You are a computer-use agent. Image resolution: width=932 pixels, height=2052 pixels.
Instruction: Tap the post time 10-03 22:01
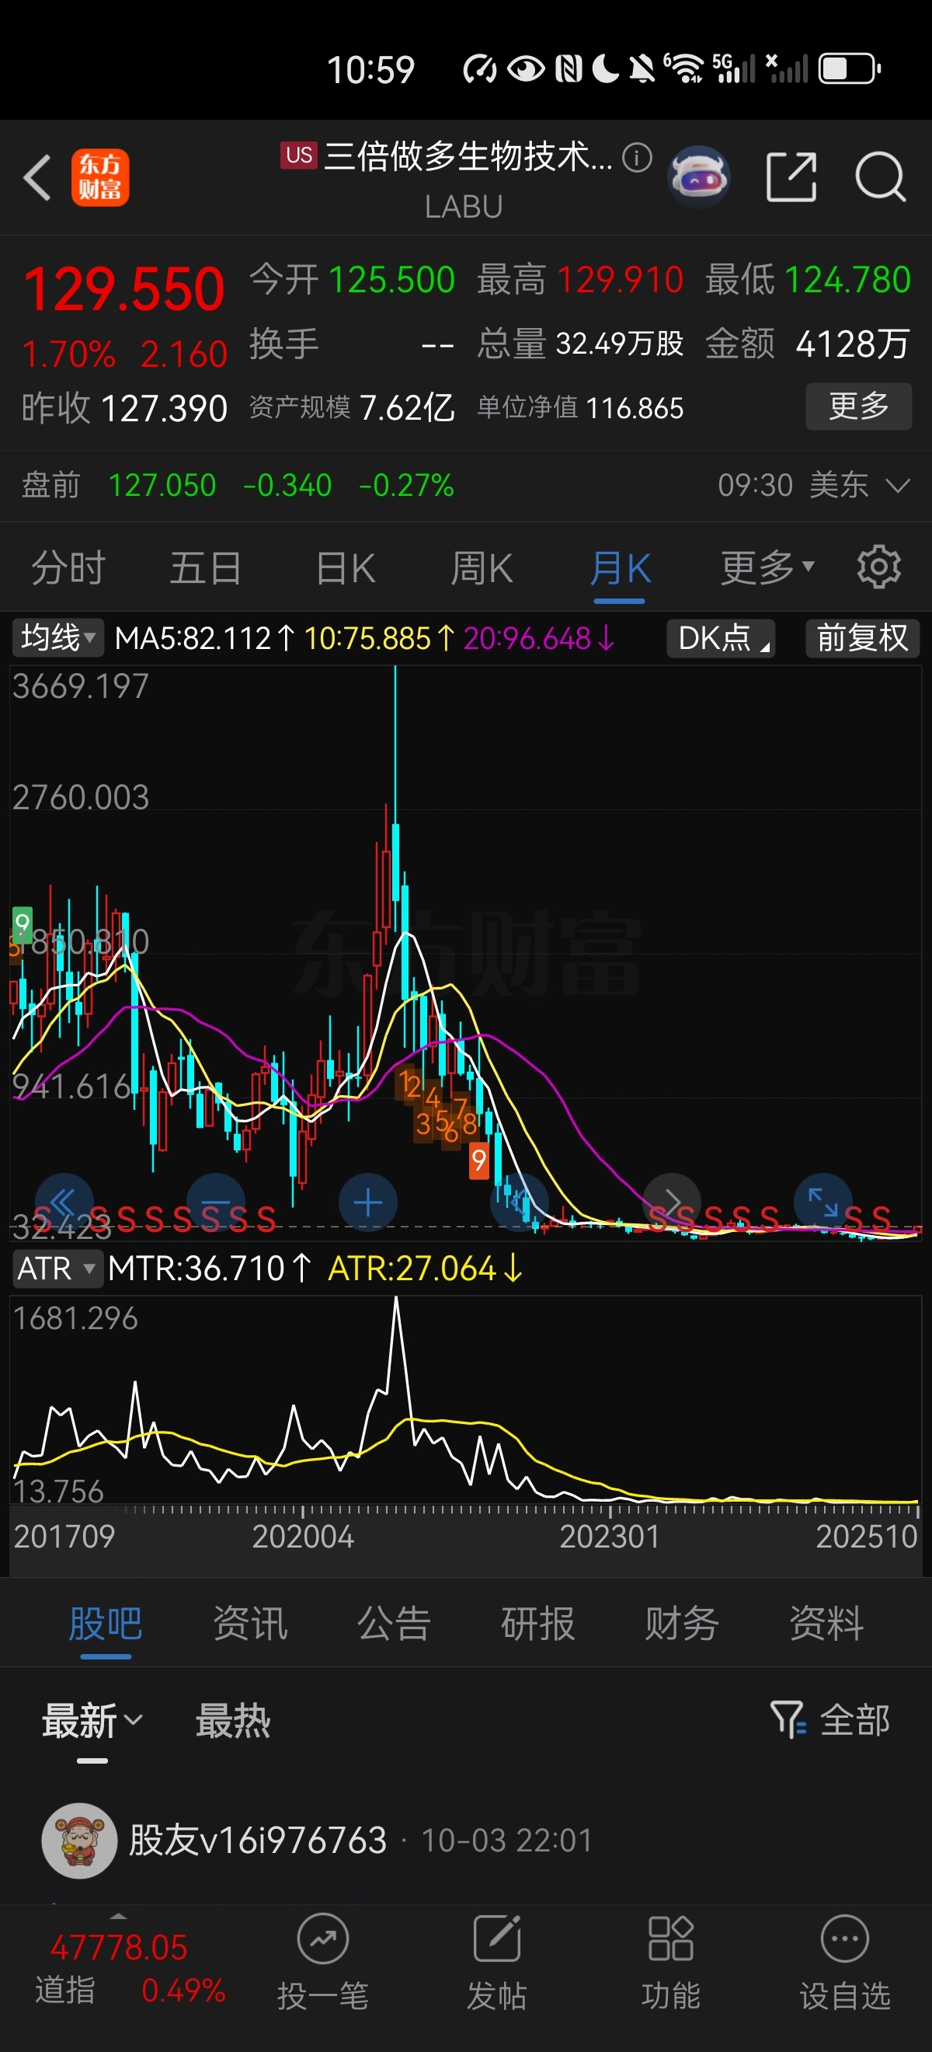(x=507, y=1841)
